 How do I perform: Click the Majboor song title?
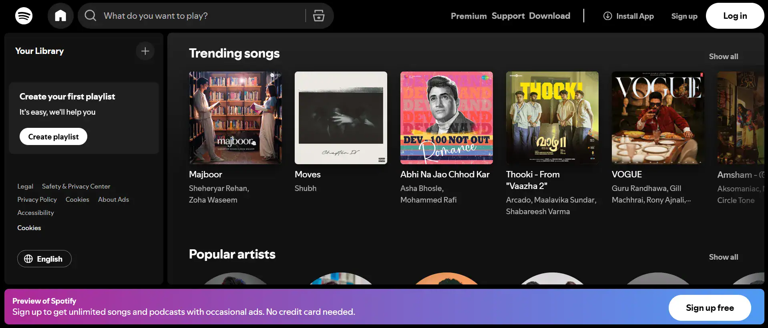tap(205, 175)
